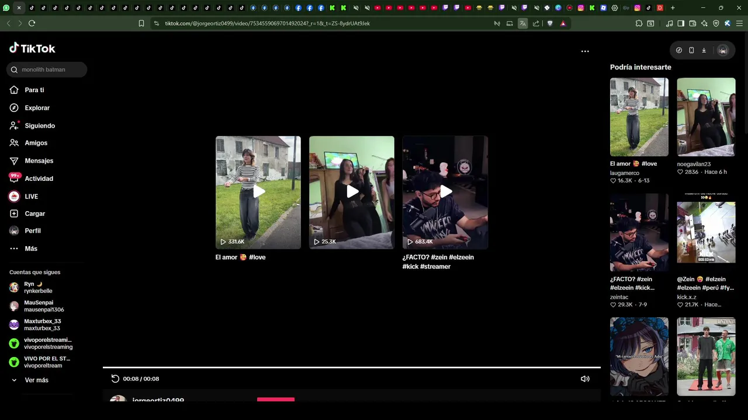This screenshot has height=420, width=748.
Task: Click the noegavilan23 username
Action: click(694, 164)
